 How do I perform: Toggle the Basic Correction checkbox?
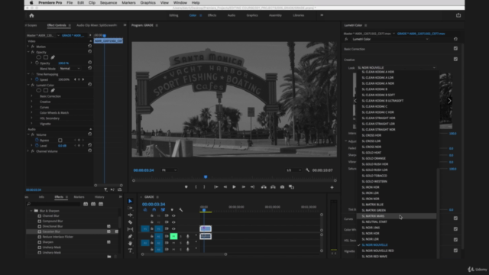455,49
